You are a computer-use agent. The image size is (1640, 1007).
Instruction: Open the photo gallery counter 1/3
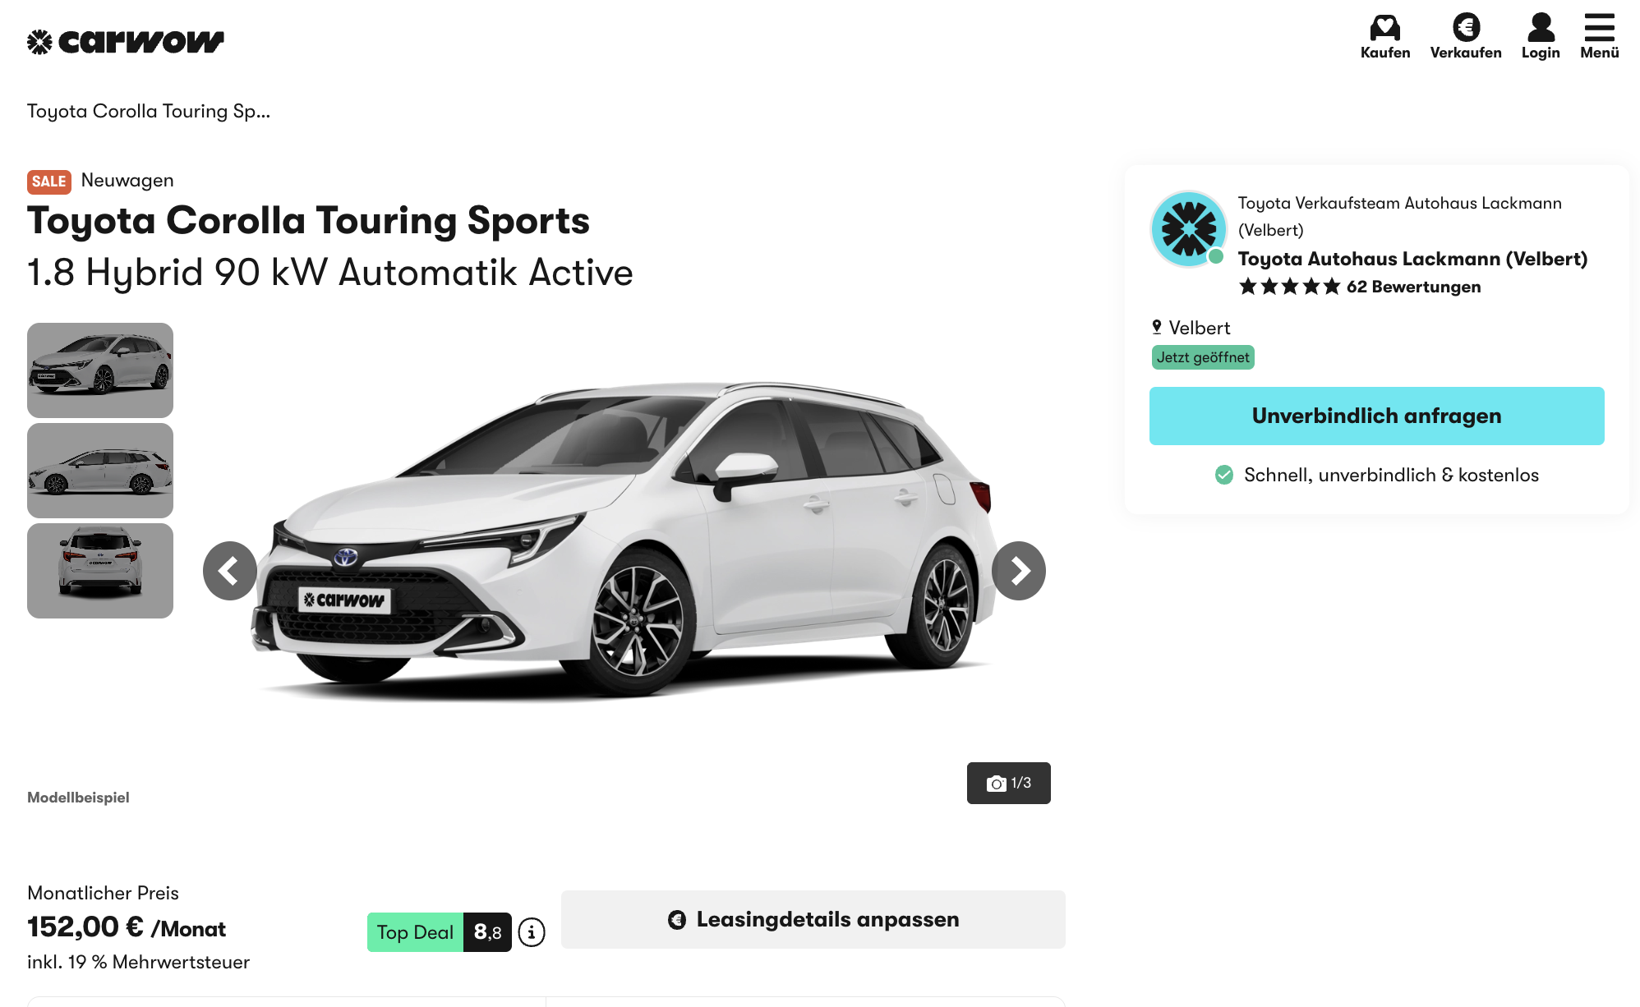point(1009,783)
